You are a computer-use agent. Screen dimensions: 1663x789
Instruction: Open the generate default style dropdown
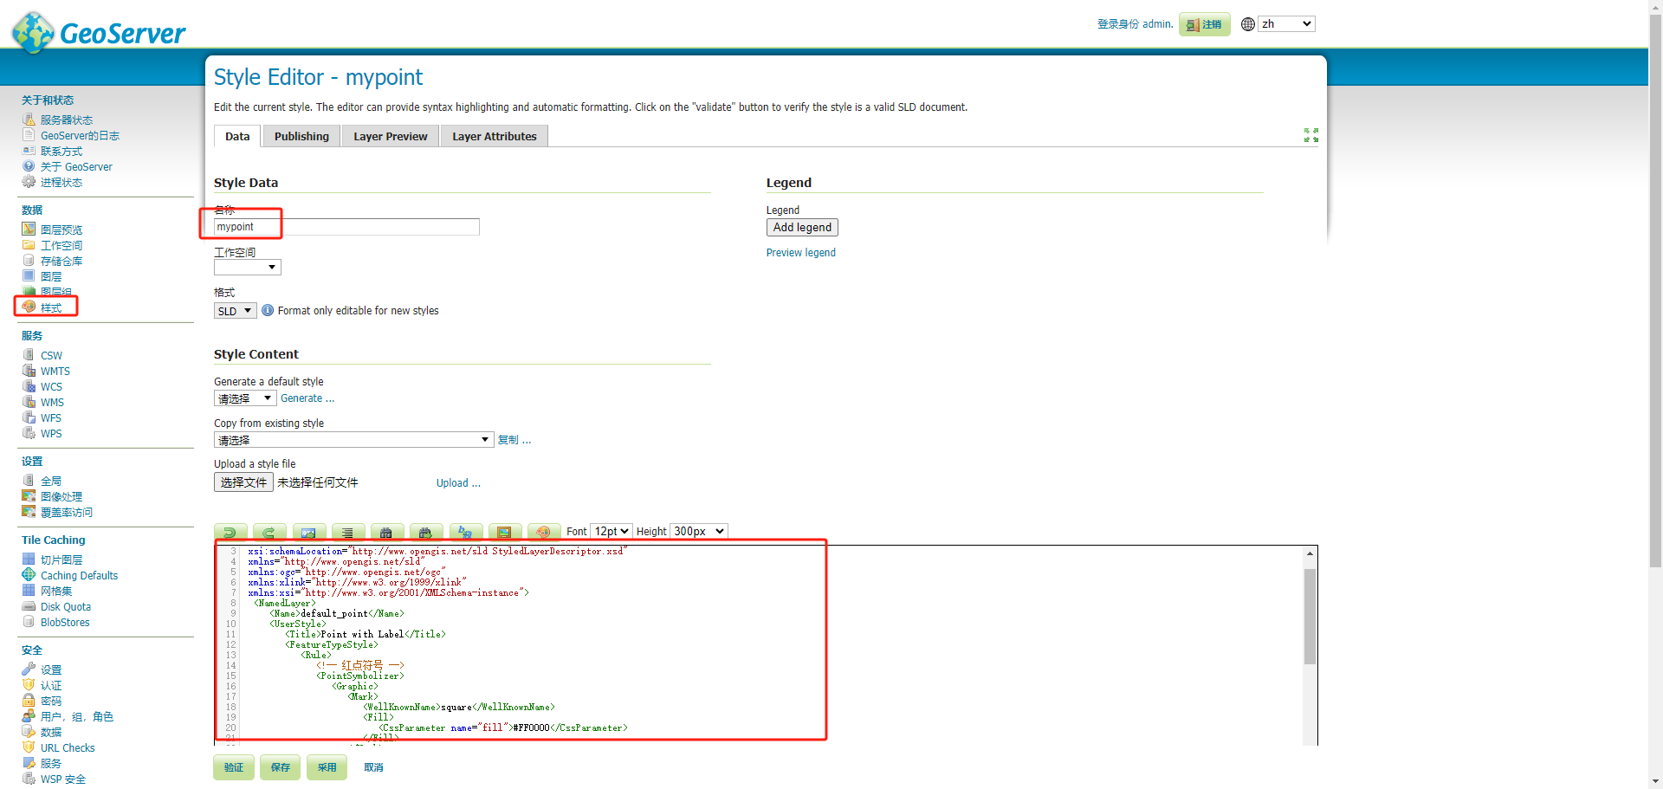245,398
